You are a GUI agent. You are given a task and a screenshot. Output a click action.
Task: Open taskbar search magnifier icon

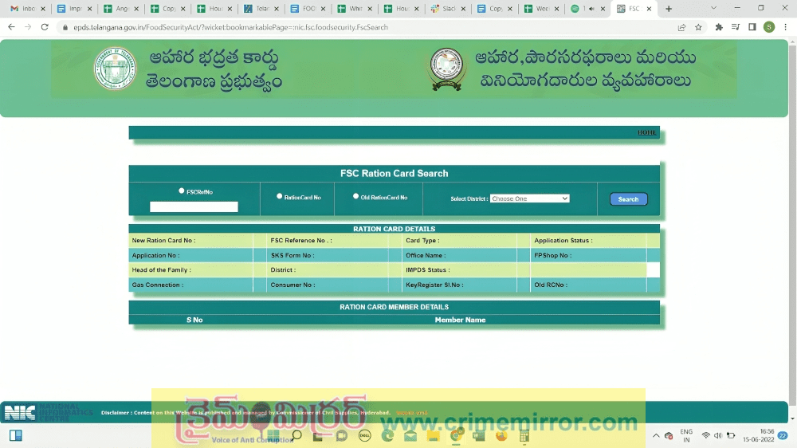tap(296, 435)
